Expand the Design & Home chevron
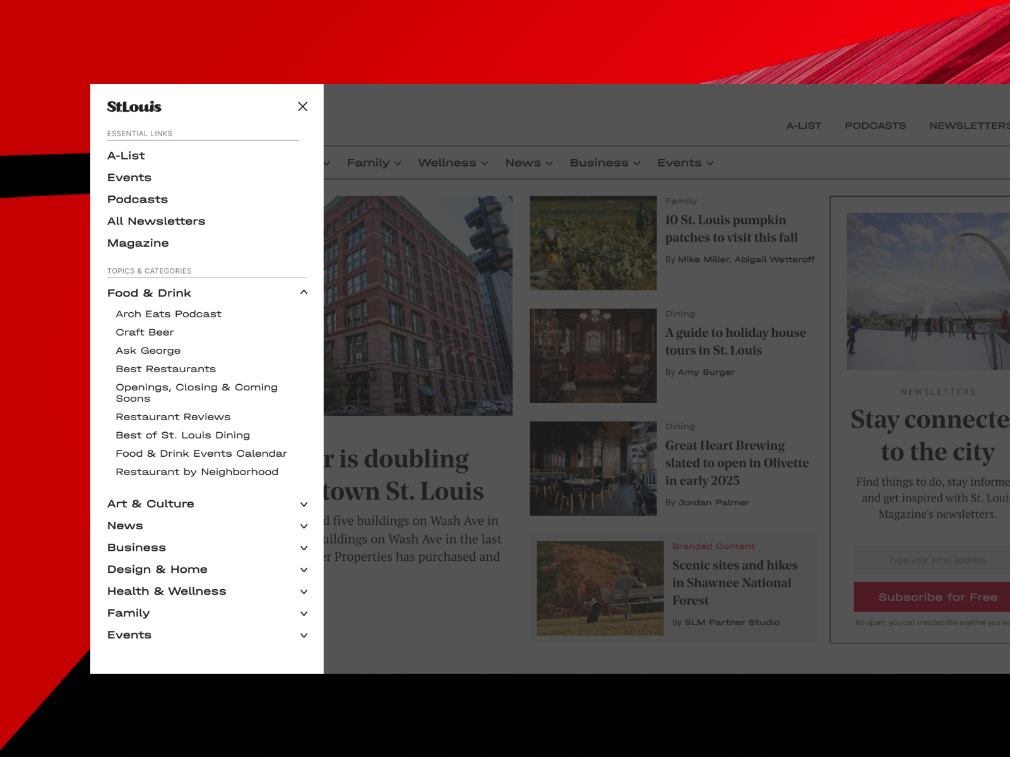 [304, 570]
